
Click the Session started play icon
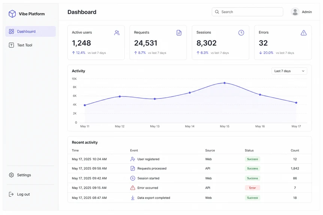[x=133, y=178]
